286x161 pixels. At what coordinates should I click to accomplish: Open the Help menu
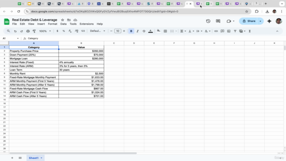pos(100,24)
